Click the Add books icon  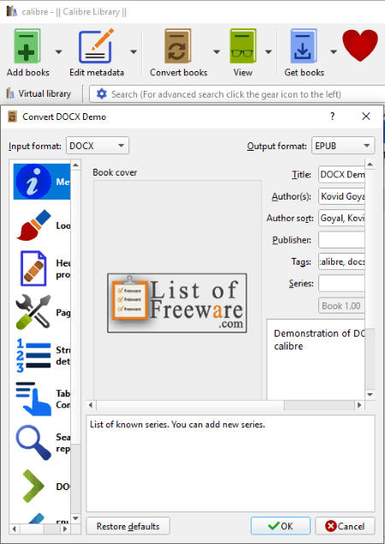[27, 46]
